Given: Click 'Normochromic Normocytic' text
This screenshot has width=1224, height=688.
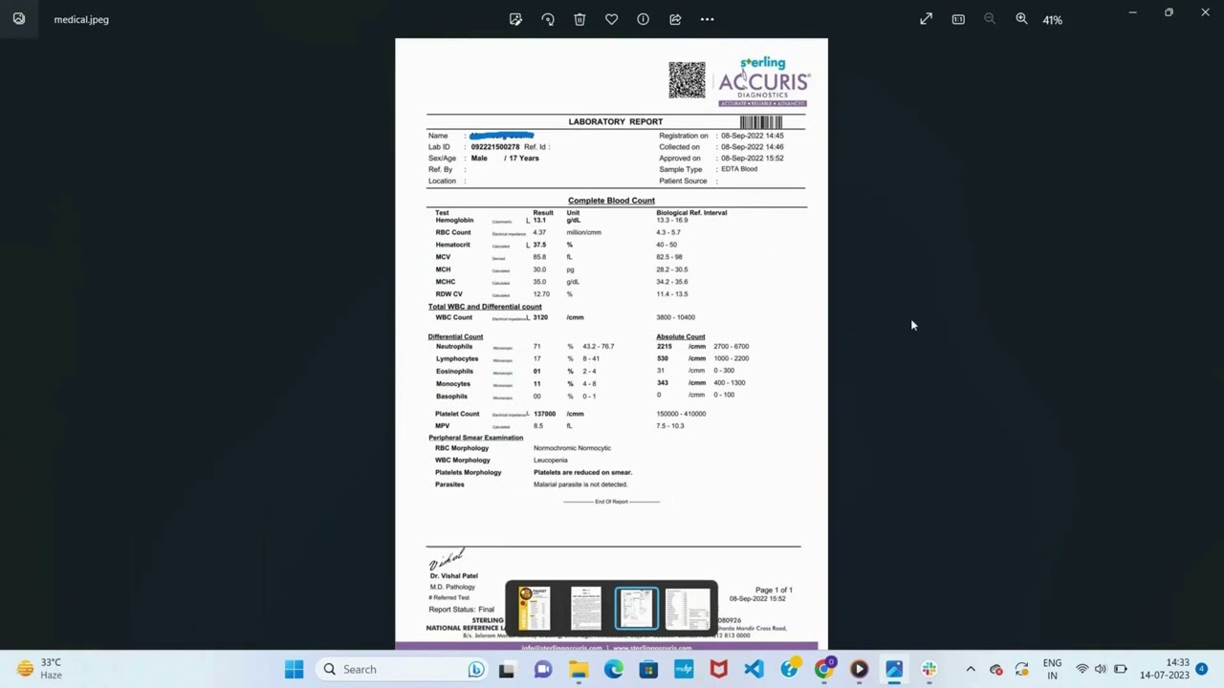Looking at the screenshot, I should tap(572, 448).
